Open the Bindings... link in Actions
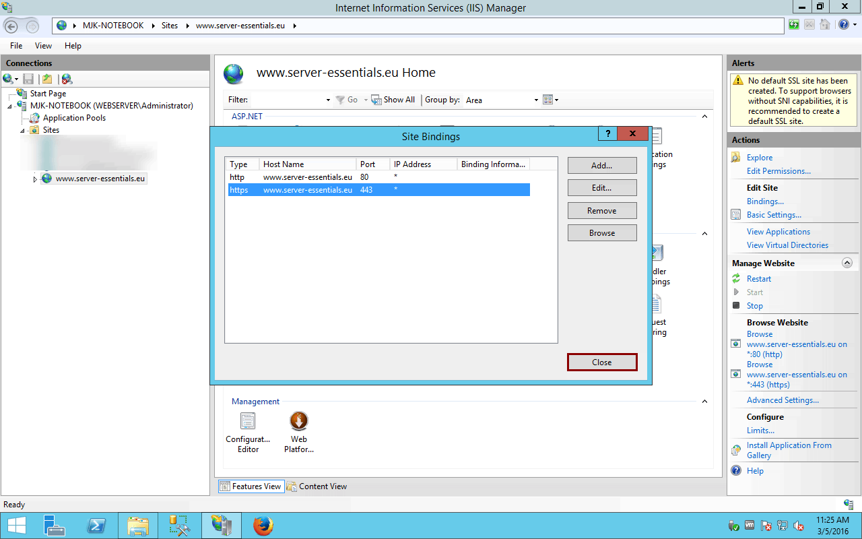The height and width of the screenshot is (539, 862). (x=765, y=201)
